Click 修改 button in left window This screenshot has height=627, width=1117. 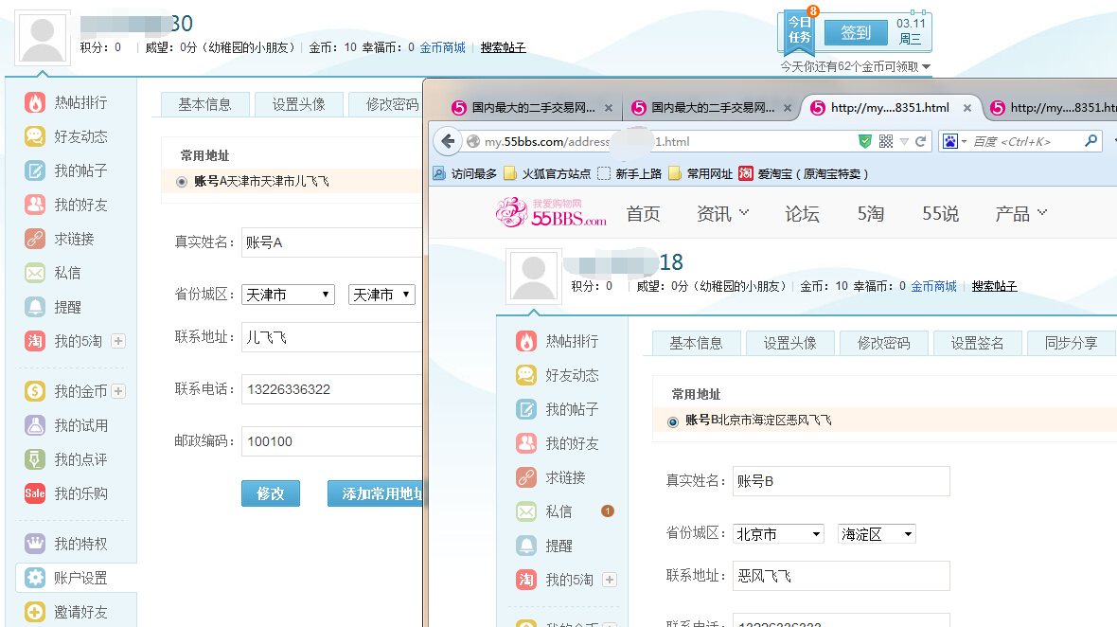tap(270, 493)
